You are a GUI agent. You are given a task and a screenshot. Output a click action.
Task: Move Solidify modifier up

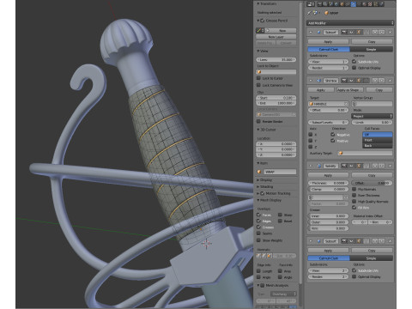click(375, 166)
